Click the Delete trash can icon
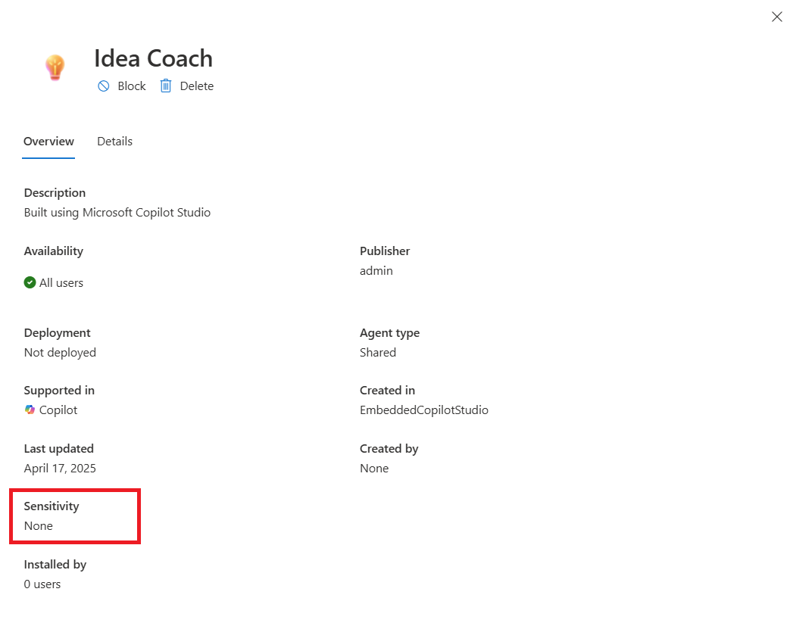793x623 pixels. [x=166, y=86]
